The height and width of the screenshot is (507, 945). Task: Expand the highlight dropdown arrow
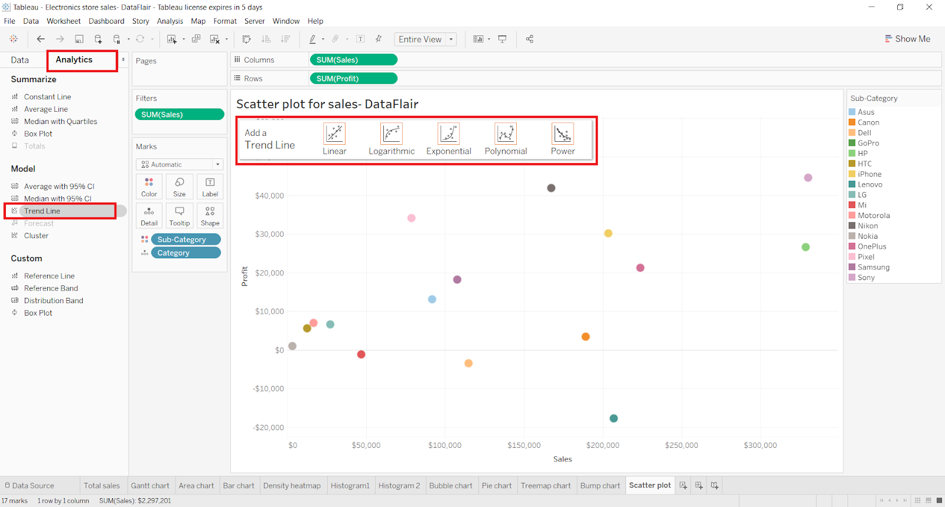click(x=323, y=40)
